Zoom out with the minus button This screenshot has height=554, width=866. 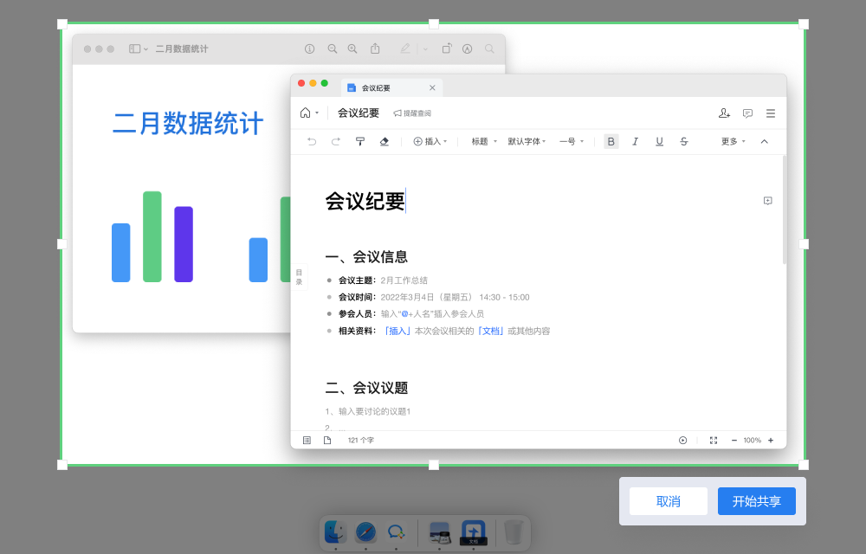[x=734, y=441]
